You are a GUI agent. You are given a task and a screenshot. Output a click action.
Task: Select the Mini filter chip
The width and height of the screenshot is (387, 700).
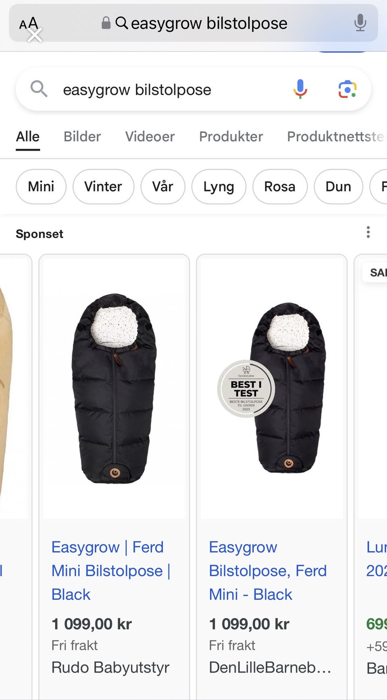tap(41, 187)
